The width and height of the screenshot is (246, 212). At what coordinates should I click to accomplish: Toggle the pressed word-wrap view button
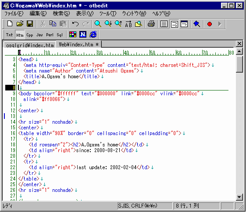(x=174, y=24)
